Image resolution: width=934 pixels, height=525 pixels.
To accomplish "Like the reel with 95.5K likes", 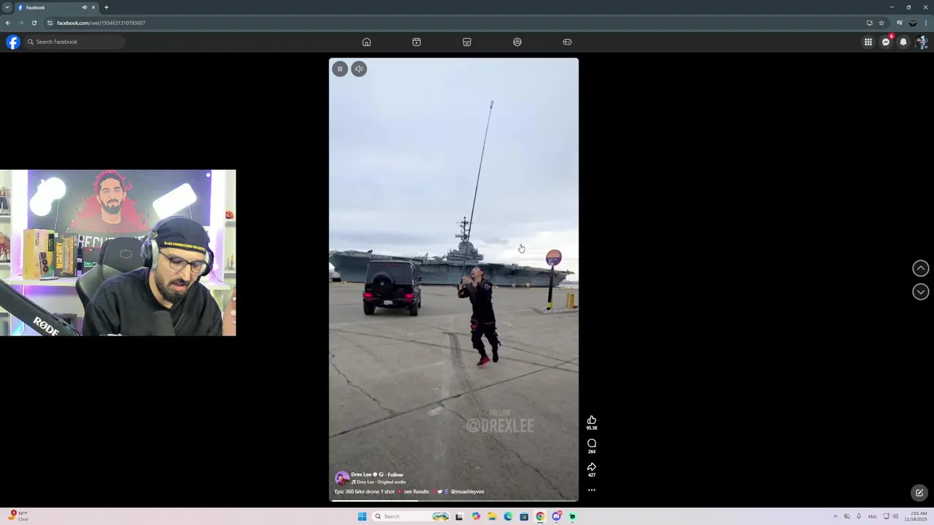I will (592, 420).
